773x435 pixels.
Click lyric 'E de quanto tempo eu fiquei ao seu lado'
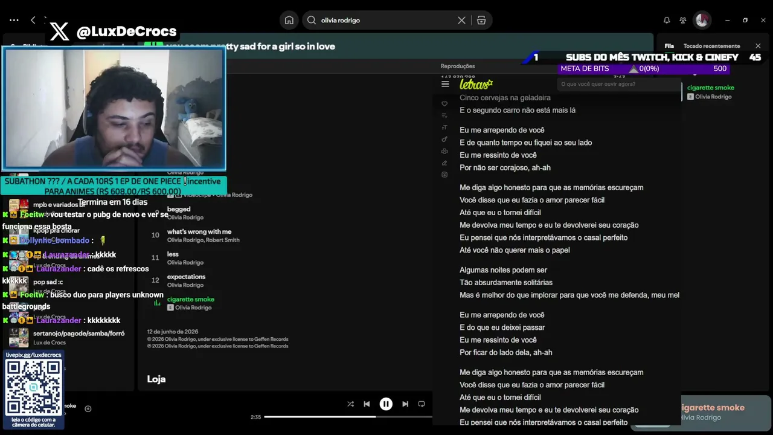tap(525, 143)
